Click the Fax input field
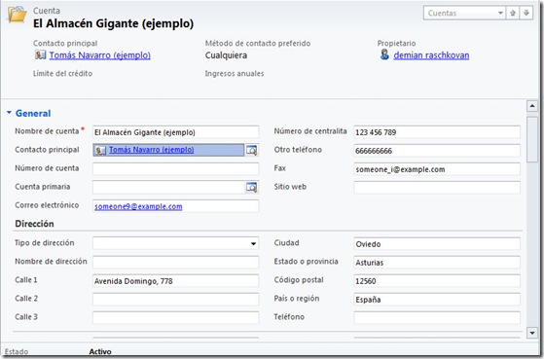The width and height of the screenshot is (544, 359). [x=437, y=169]
